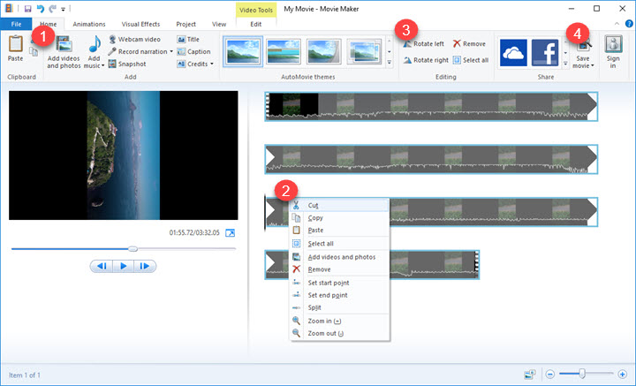
Task: Click the zoom out minus button in the status bar
Action: pyautogui.click(x=550, y=374)
